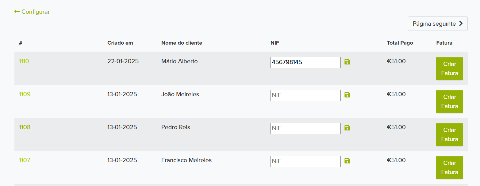Create invoice for order 1110
Image resolution: width=480 pixels, height=186 pixels.
[x=450, y=68]
